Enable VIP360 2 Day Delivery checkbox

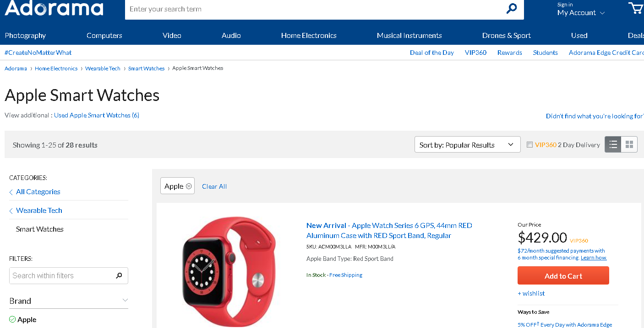tap(529, 145)
